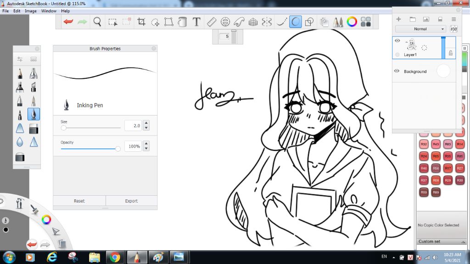
Task: Select the Text tool
Action: 196,22
